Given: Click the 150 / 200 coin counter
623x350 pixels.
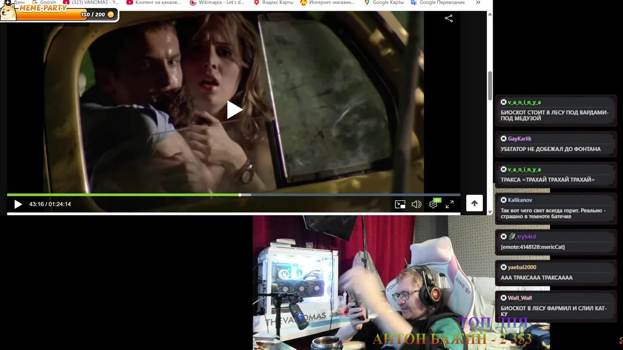Looking at the screenshot, I should pos(97,15).
